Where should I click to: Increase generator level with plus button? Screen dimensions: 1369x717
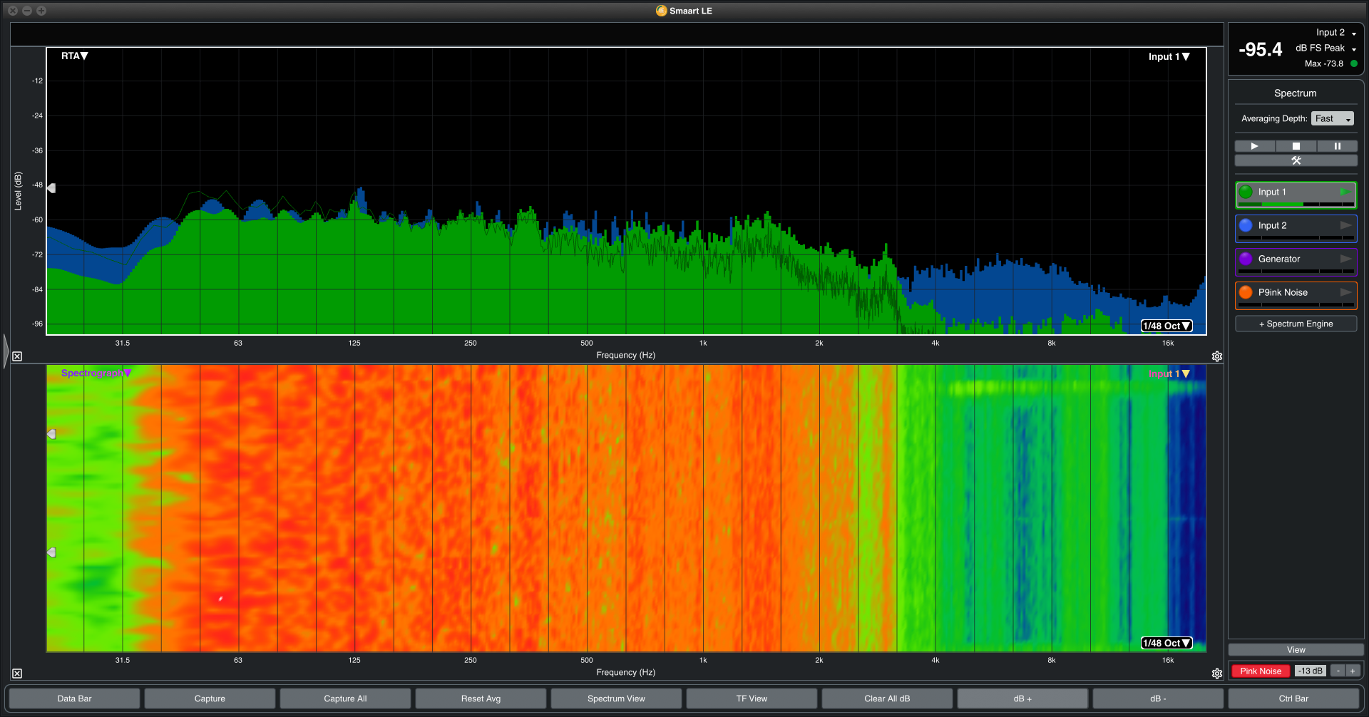click(1353, 671)
